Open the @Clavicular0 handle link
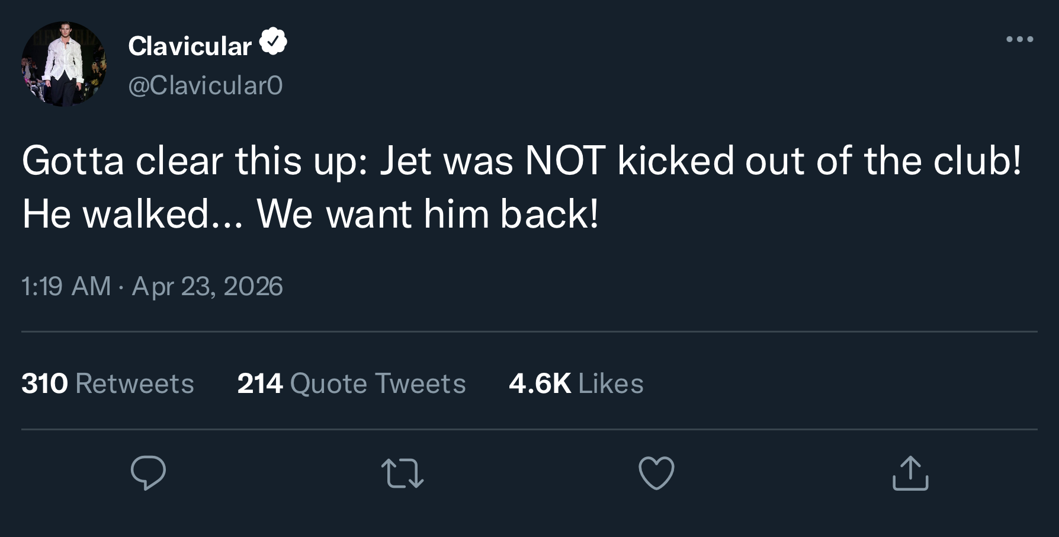 click(x=206, y=85)
